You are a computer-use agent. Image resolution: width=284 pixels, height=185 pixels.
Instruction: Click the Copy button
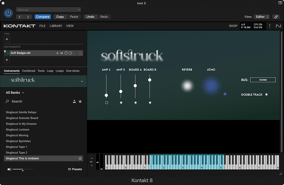click(60, 17)
